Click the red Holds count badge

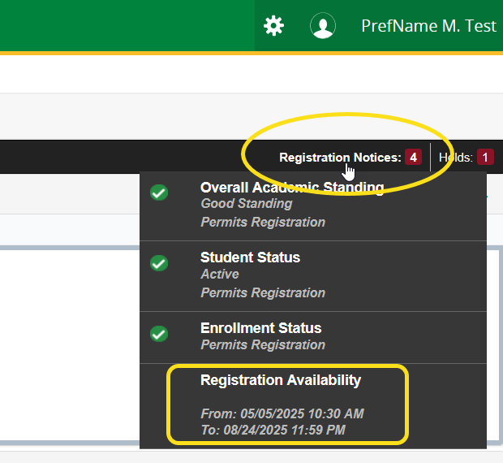(x=485, y=158)
